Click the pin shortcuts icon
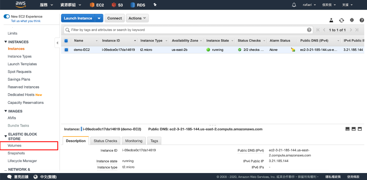 point(155,5)
